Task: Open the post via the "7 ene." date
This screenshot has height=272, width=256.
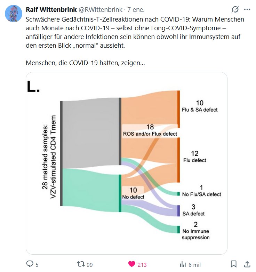Action: coord(138,9)
